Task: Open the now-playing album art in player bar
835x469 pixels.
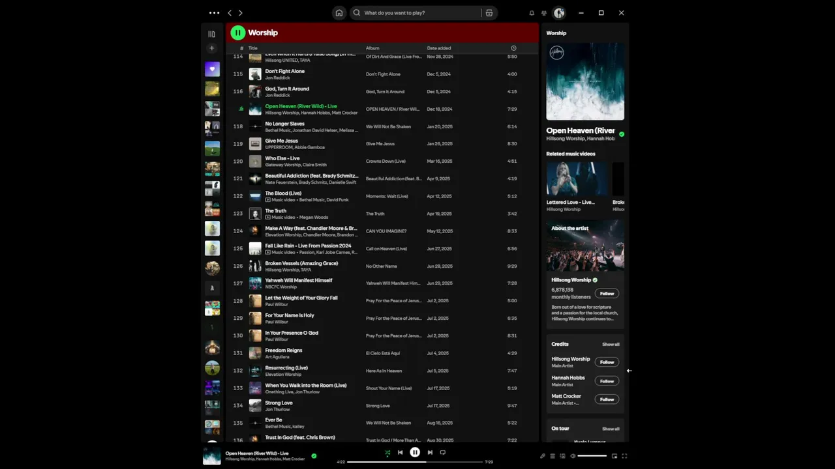Action: pos(212,456)
